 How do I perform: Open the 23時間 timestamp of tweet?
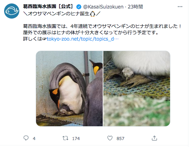coord(135,7)
